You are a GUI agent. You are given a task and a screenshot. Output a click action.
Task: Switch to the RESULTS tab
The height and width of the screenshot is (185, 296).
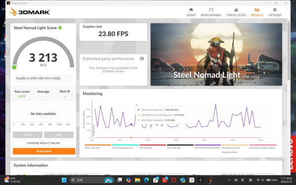click(x=257, y=12)
